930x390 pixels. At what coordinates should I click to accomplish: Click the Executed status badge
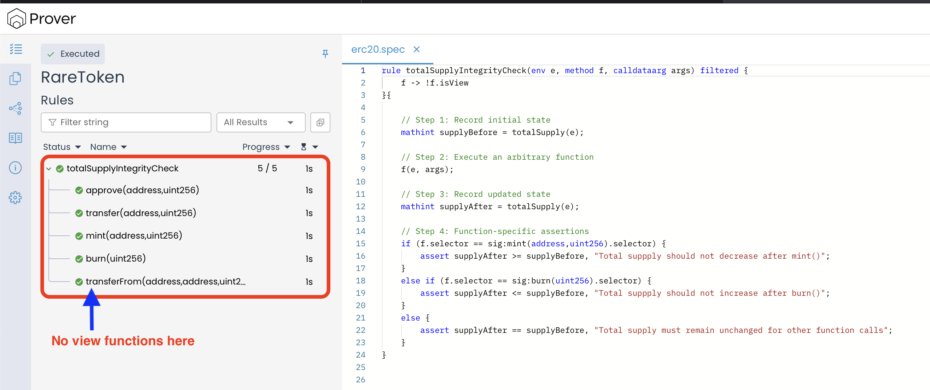pyautogui.click(x=73, y=54)
